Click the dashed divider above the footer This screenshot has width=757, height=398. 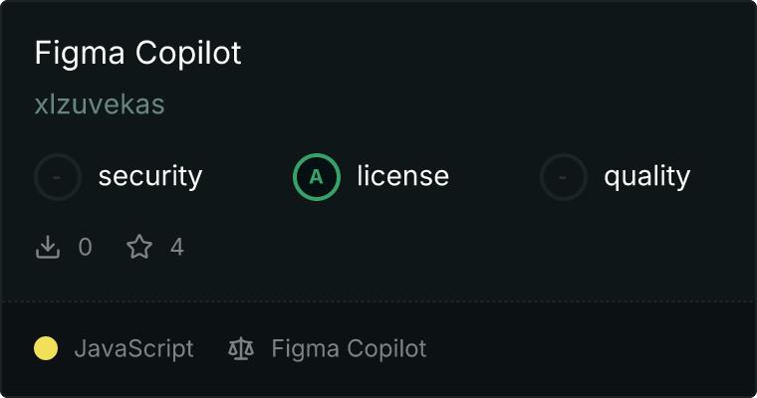coord(378,300)
